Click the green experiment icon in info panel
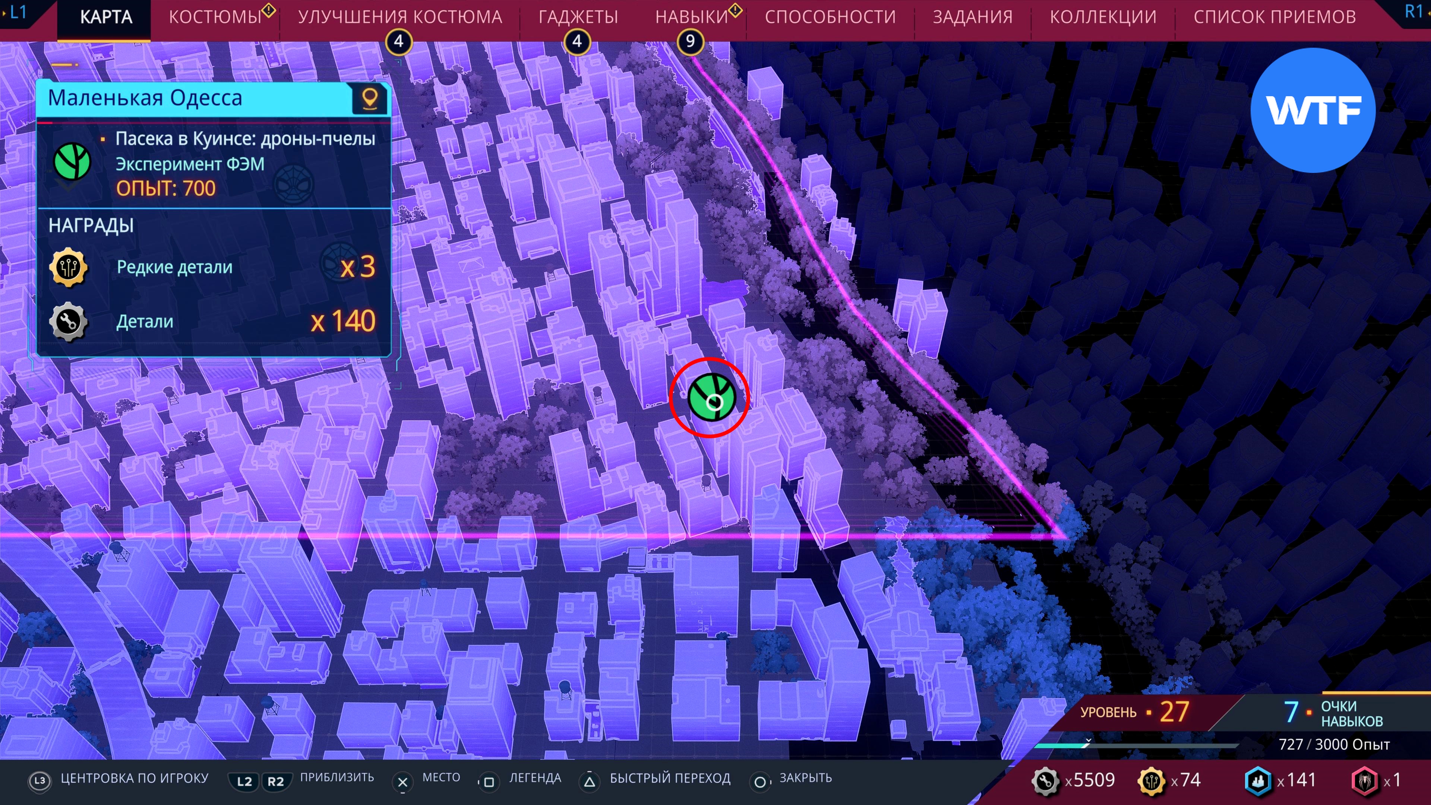 72,162
